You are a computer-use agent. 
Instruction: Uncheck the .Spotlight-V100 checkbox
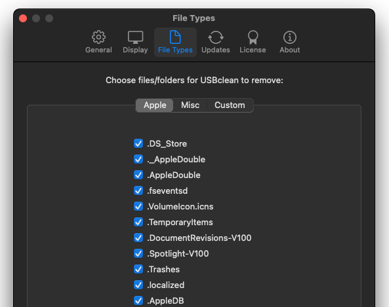pos(138,253)
